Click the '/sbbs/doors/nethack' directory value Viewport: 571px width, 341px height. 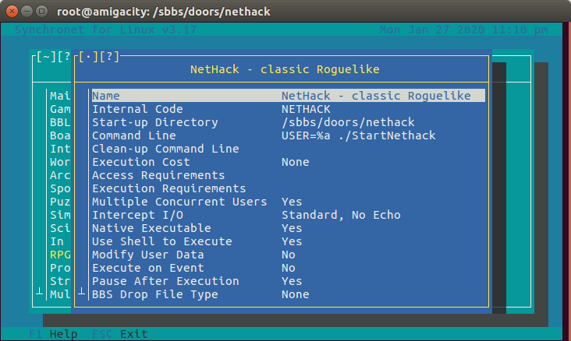(348, 122)
